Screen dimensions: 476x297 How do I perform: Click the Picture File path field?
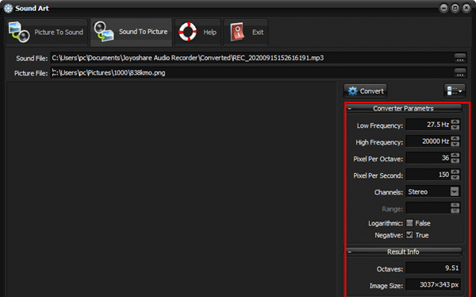click(x=252, y=72)
